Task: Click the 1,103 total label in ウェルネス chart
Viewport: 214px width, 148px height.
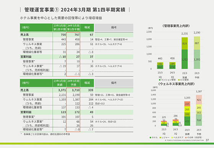Action: 187,98
